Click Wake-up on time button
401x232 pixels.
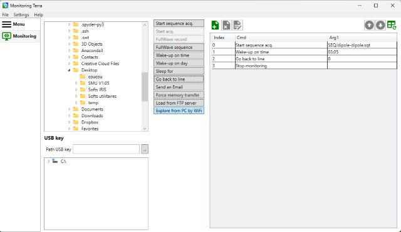pyautogui.click(x=179, y=55)
